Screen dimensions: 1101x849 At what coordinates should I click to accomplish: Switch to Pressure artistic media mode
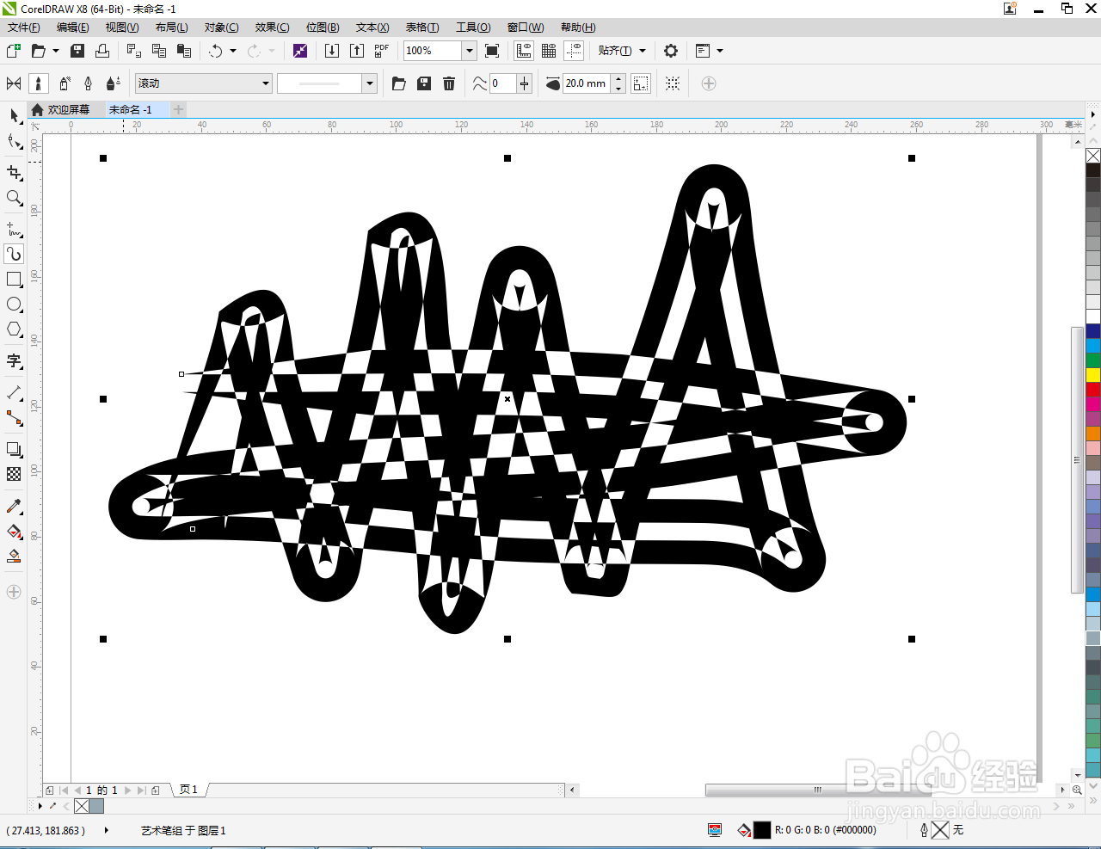click(114, 83)
